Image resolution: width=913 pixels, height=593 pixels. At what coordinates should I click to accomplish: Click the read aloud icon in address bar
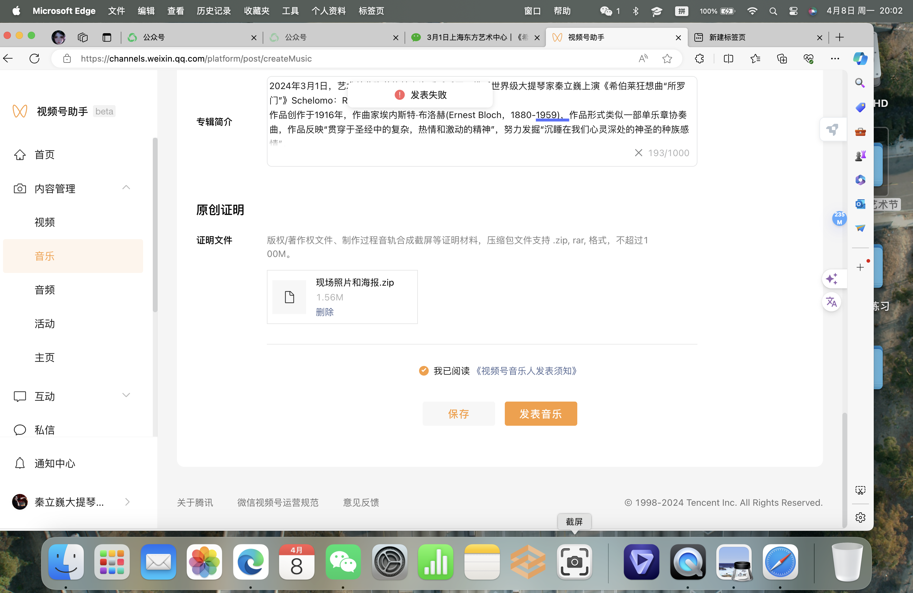[643, 58]
